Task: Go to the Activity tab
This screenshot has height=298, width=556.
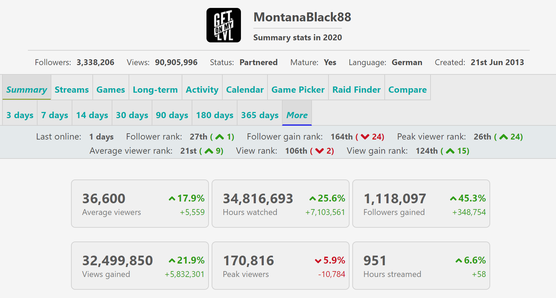Action: click(202, 90)
